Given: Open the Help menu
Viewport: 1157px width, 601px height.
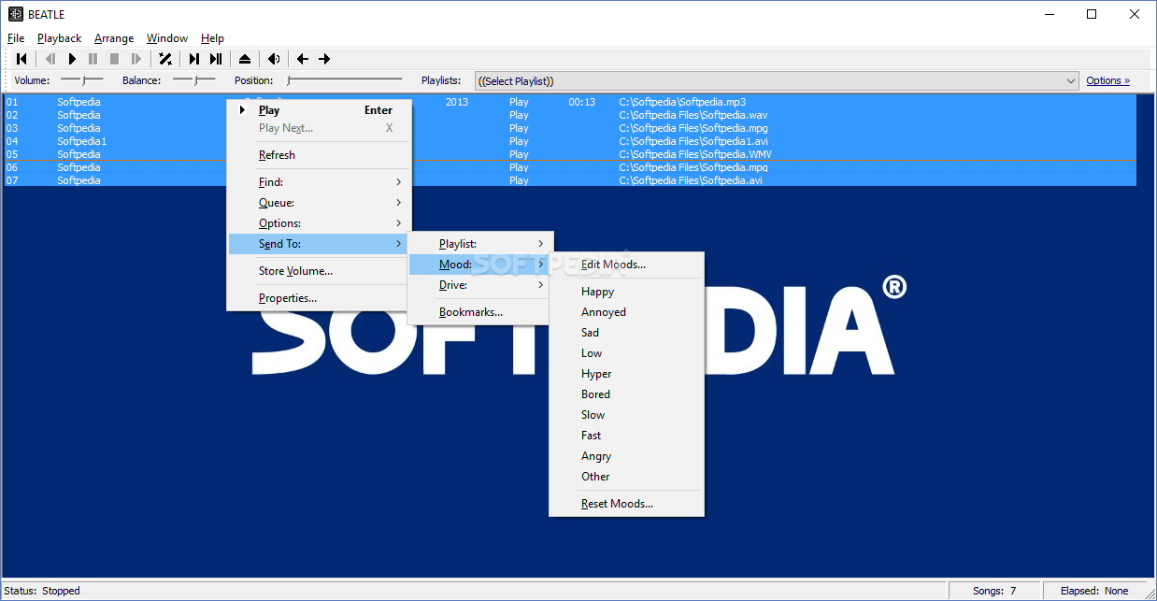Looking at the screenshot, I should point(212,38).
